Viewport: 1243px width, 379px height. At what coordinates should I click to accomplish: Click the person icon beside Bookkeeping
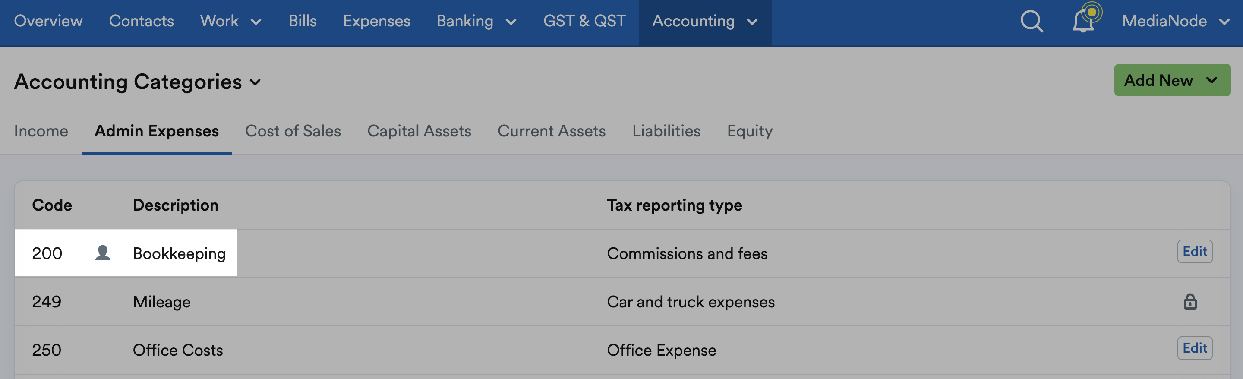point(102,253)
